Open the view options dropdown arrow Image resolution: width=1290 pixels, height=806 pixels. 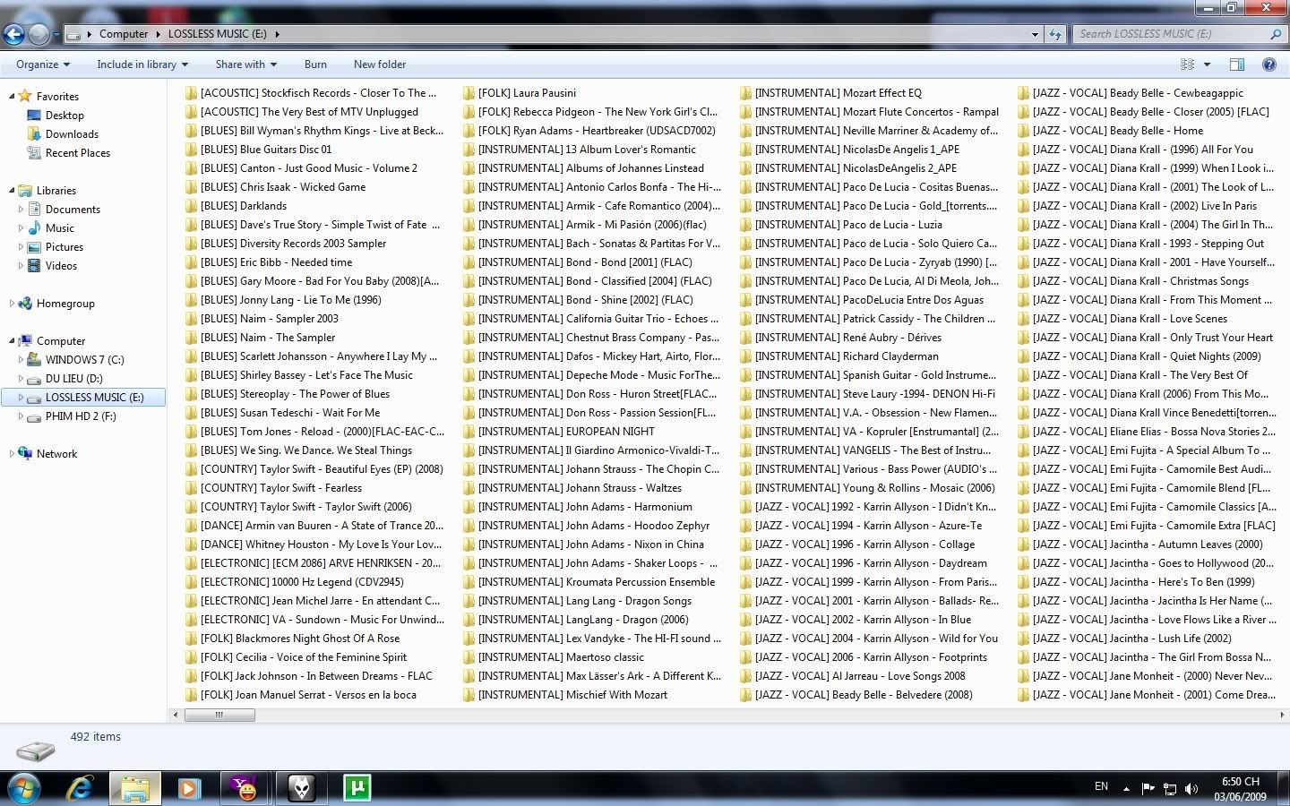[1207, 64]
